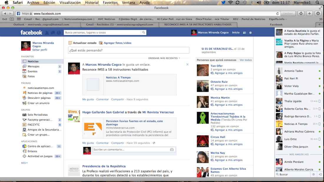The width and height of the screenshot is (324, 182).
Task: Go forward with Safari forward arrow
Action: [11, 14]
